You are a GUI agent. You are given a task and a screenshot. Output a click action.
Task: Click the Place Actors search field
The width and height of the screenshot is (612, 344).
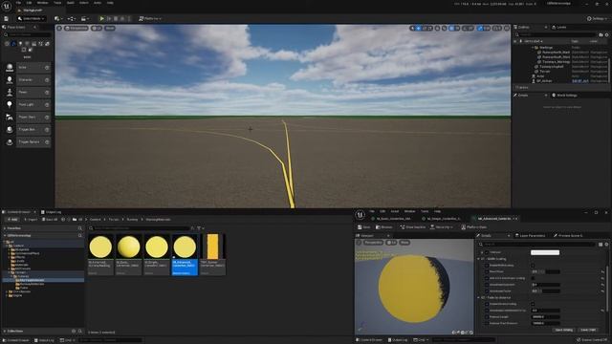(x=28, y=34)
